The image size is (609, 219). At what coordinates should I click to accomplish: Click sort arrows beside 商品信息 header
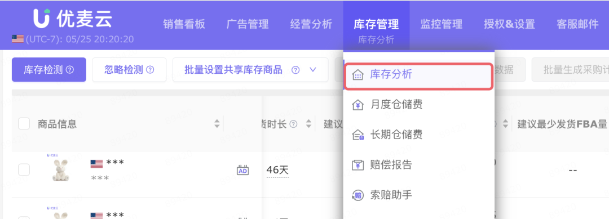pyautogui.click(x=217, y=124)
